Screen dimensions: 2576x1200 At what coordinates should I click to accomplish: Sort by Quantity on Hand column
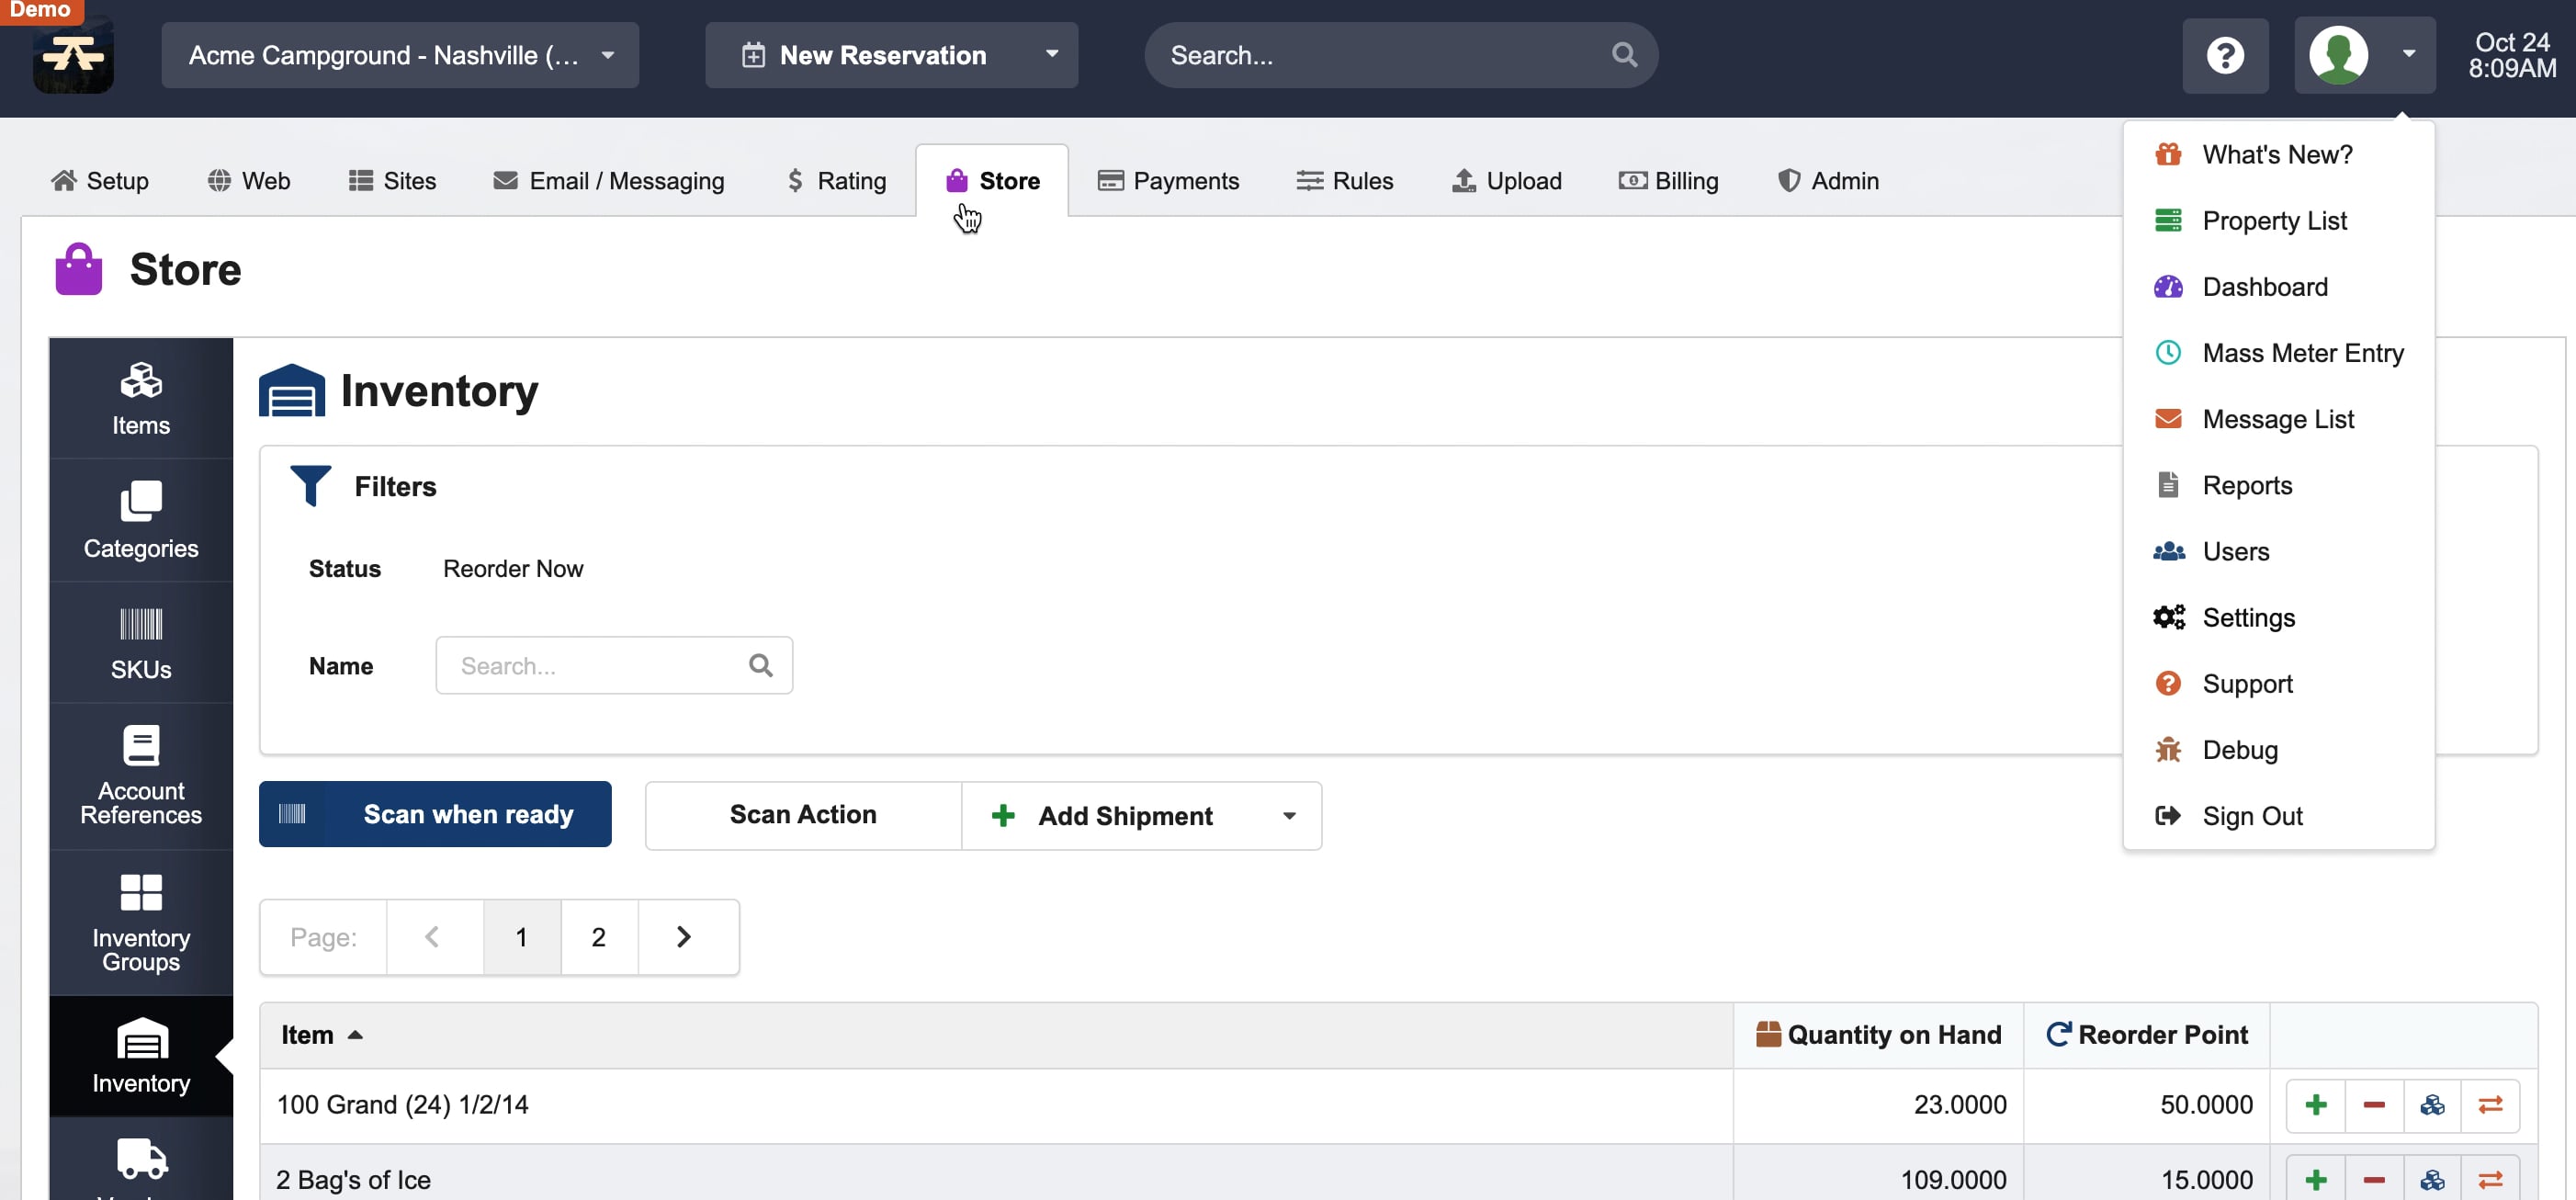1878,1035
